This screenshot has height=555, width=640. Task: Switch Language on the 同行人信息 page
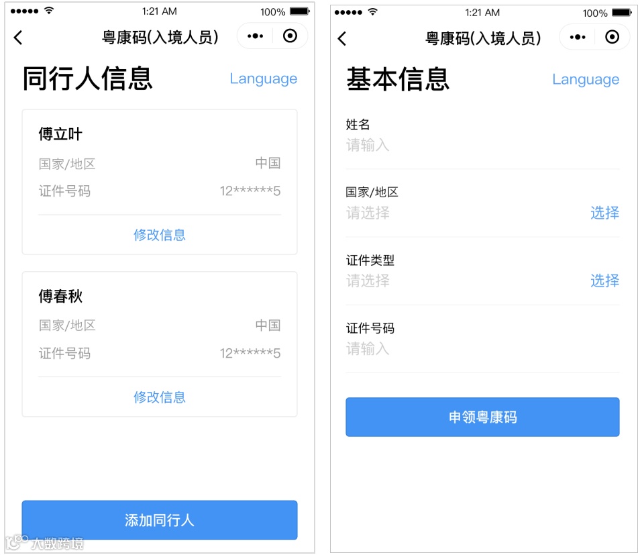coord(263,79)
